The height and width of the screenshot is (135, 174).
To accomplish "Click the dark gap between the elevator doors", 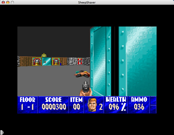I will (115, 61).
